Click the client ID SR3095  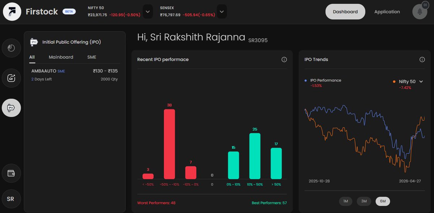point(258,41)
